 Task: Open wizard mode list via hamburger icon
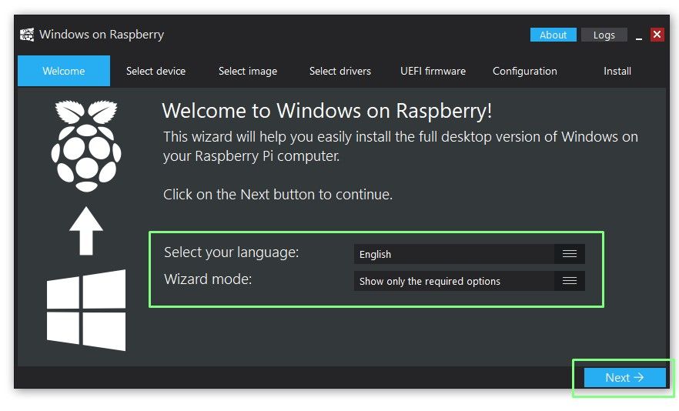570,281
